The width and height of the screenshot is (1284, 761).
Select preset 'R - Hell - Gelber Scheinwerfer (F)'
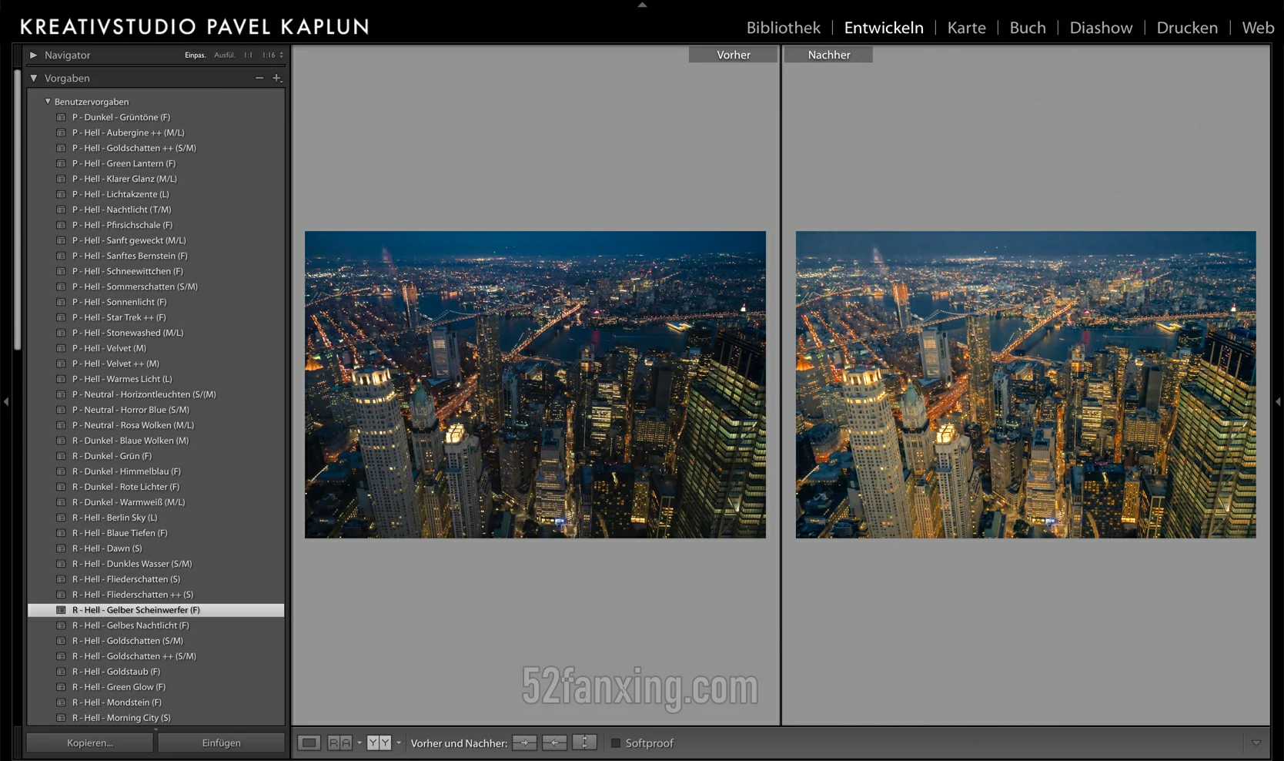(155, 610)
